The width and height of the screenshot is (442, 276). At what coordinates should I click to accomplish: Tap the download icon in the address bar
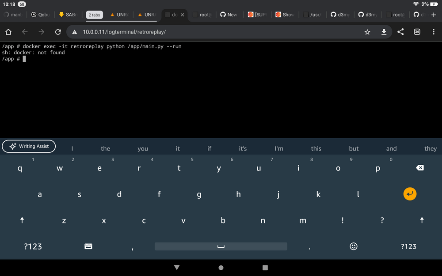[x=384, y=32]
